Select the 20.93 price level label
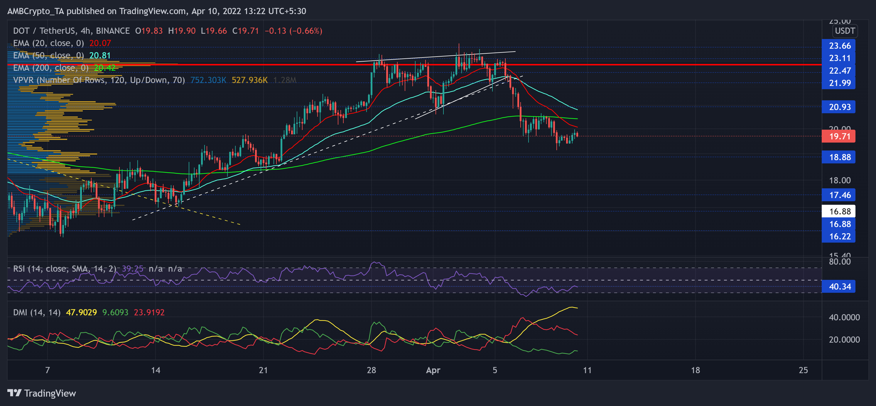 pyautogui.click(x=838, y=107)
